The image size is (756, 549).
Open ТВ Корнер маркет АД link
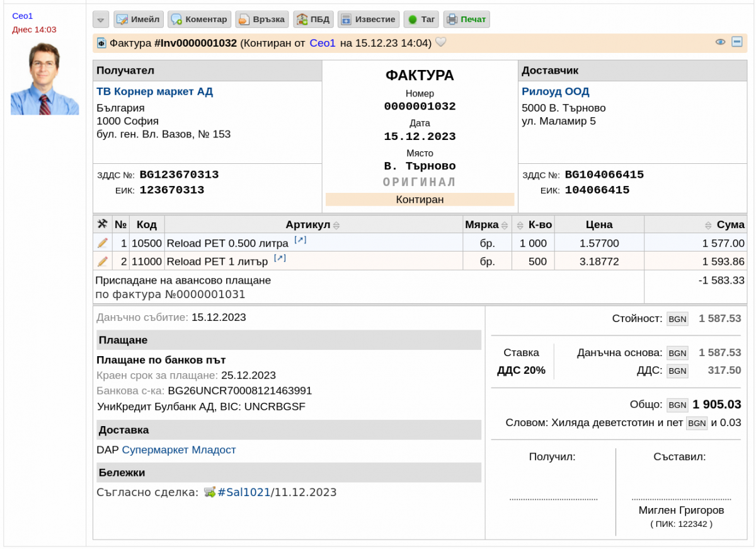click(155, 91)
